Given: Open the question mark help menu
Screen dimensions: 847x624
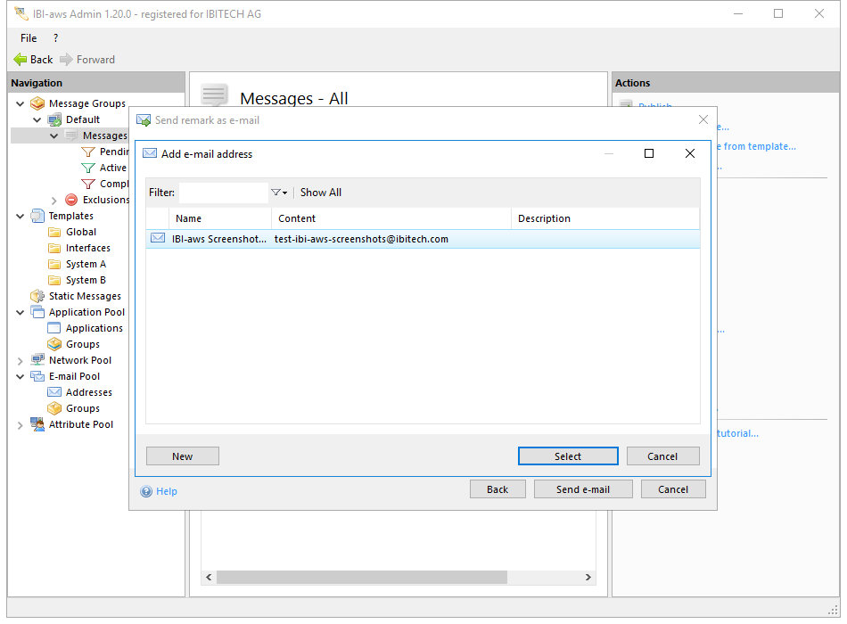Looking at the screenshot, I should click(x=55, y=38).
